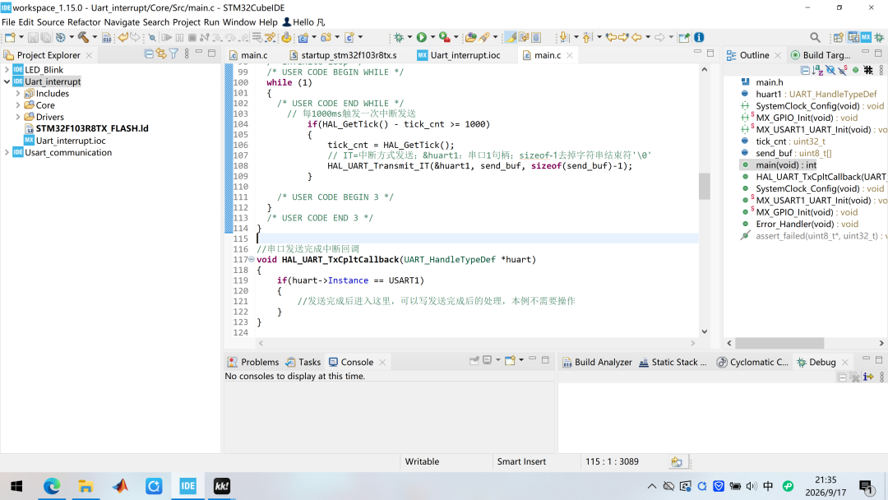The width and height of the screenshot is (888, 500).
Task: Open the toolbar search magnifier icon
Action: (815, 37)
